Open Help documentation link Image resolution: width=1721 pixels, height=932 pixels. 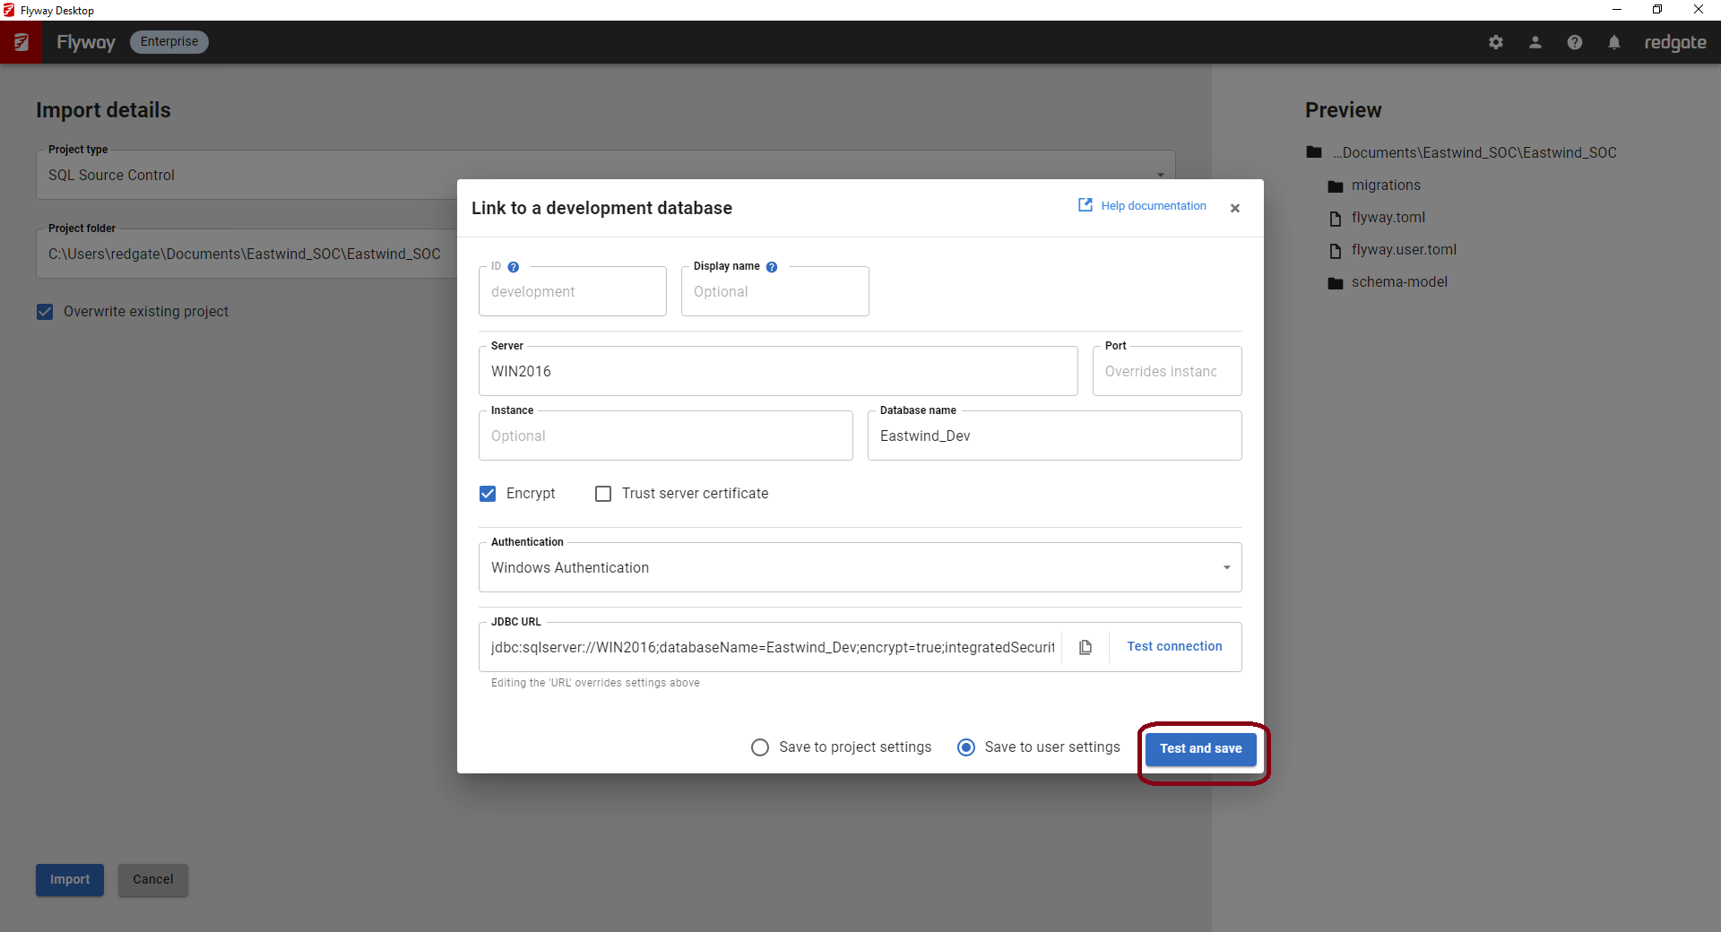tap(1143, 205)
